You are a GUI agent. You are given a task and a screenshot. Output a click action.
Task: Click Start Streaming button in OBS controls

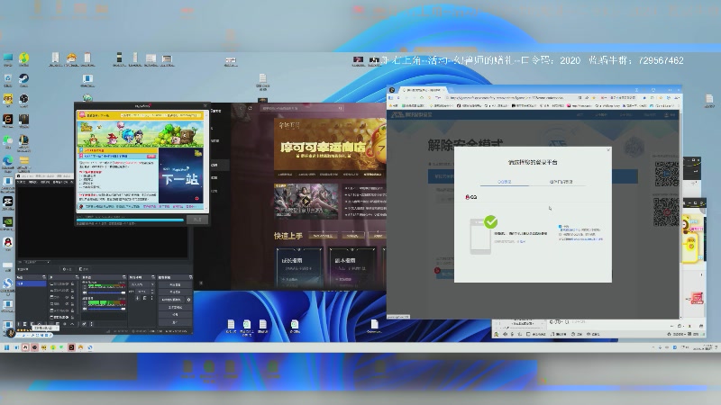pyautogui.click(x=175, y=284)
